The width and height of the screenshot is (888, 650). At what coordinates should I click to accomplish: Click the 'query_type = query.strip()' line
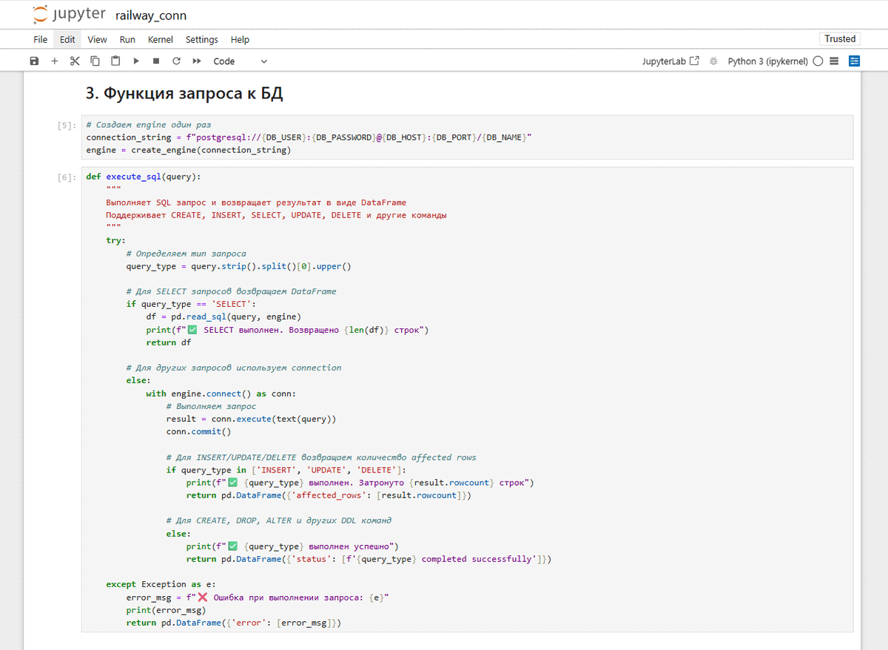coord(238,266)
